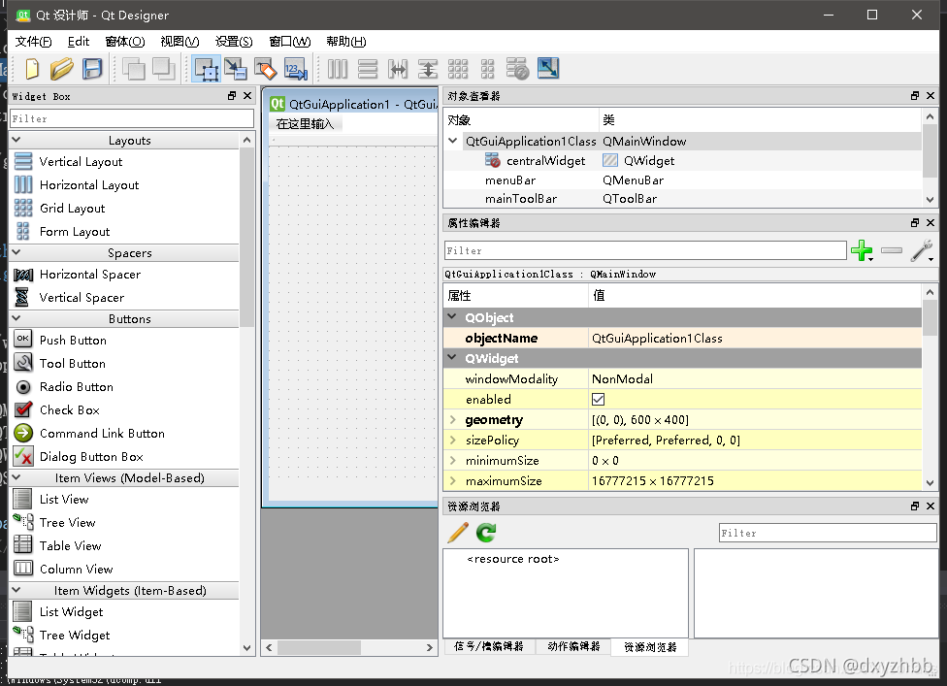Viewport: 947px width, 686px height.
Task: Click the resource browser Filter field
Action: point(828,533)
